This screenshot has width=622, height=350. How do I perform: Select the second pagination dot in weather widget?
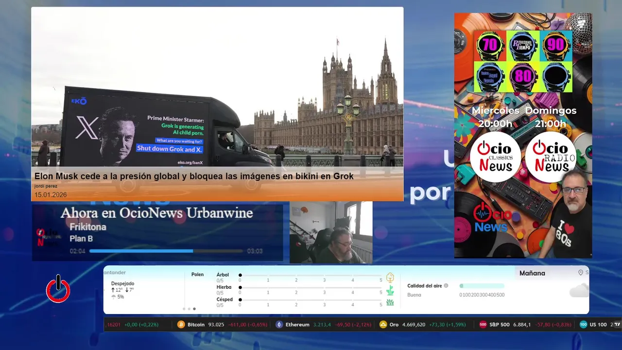pyautogui.click(x=189, y=309)
